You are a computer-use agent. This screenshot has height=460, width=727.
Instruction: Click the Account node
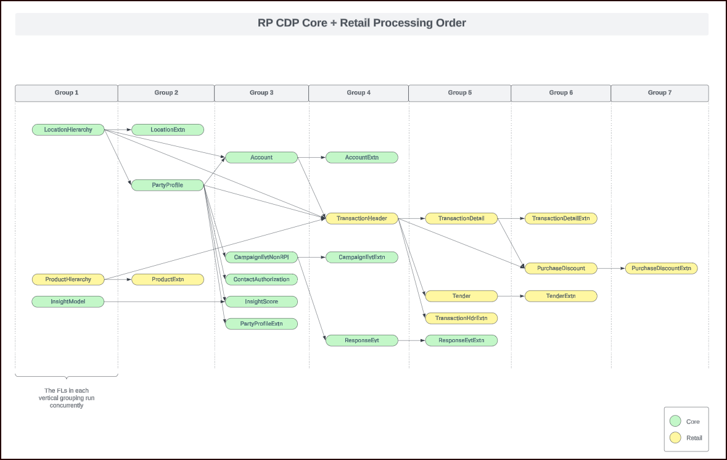261,157
